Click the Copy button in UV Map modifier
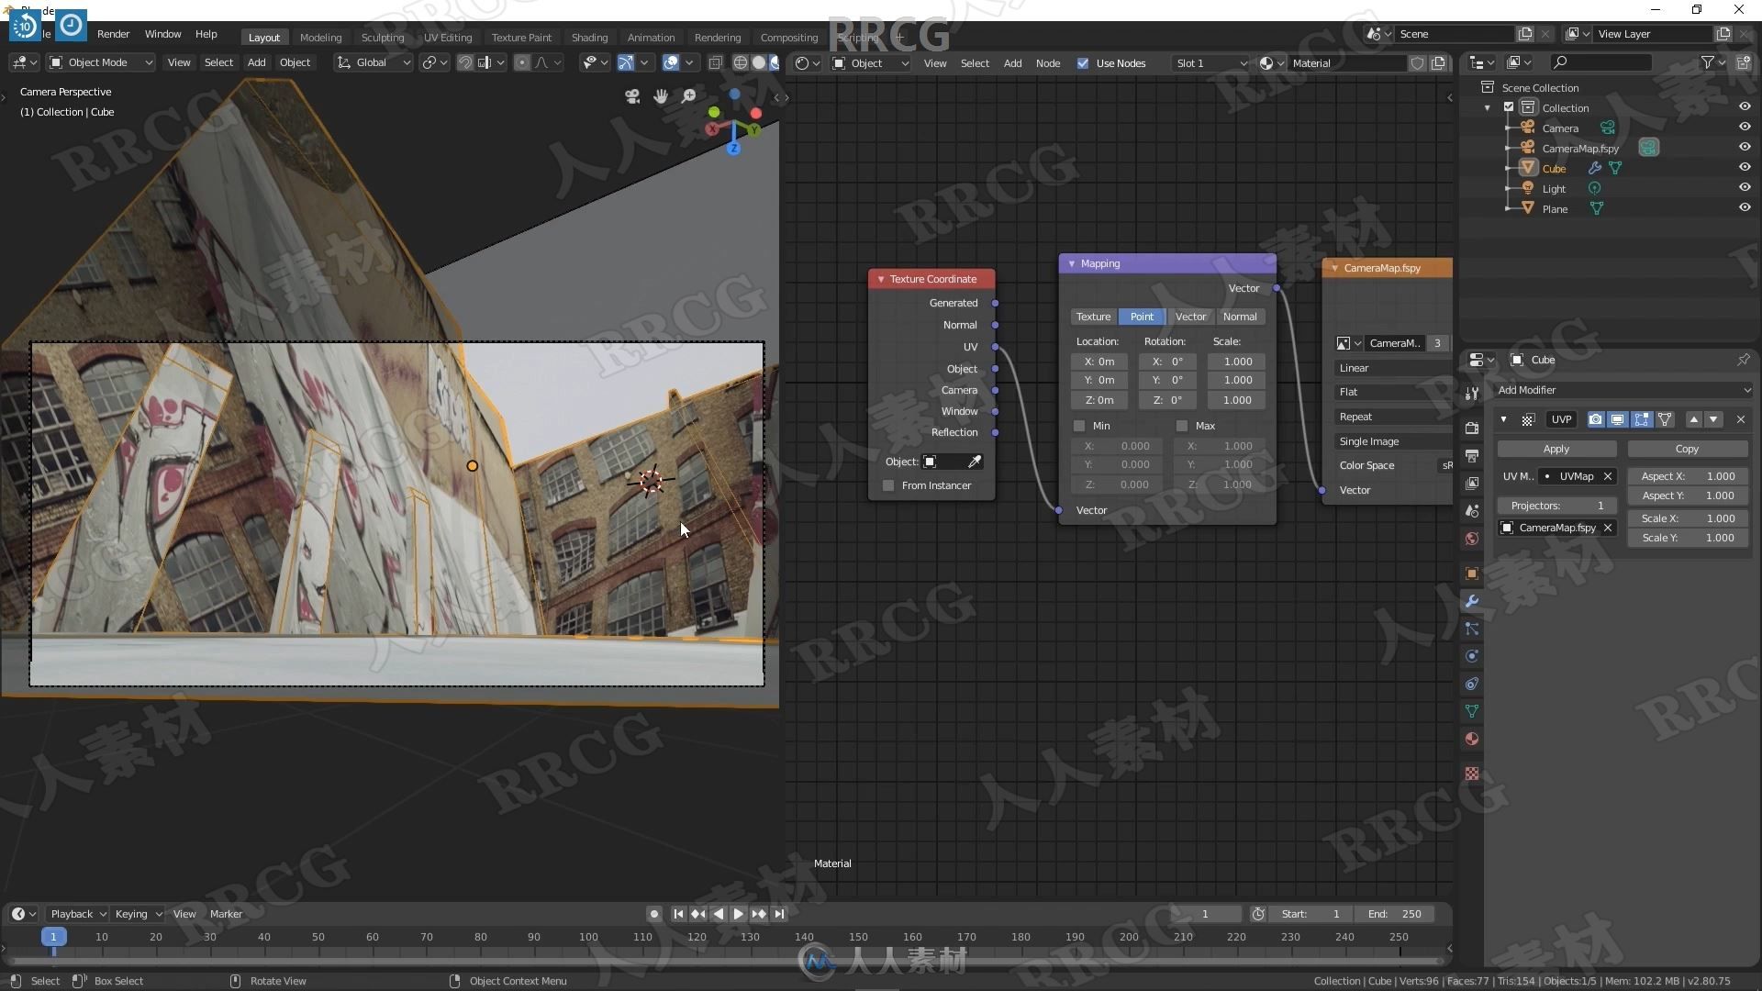 [1687, 448]
